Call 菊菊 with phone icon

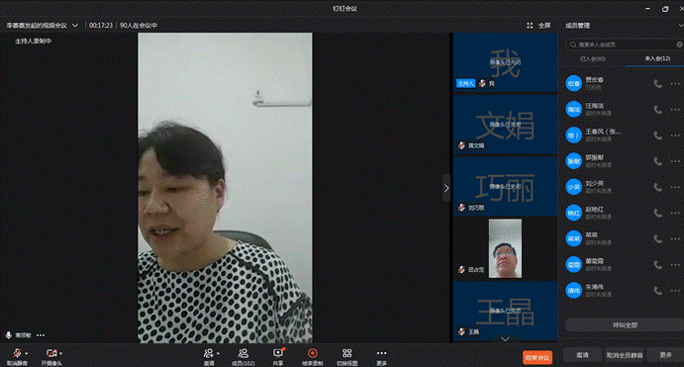[x=658, y=238]
